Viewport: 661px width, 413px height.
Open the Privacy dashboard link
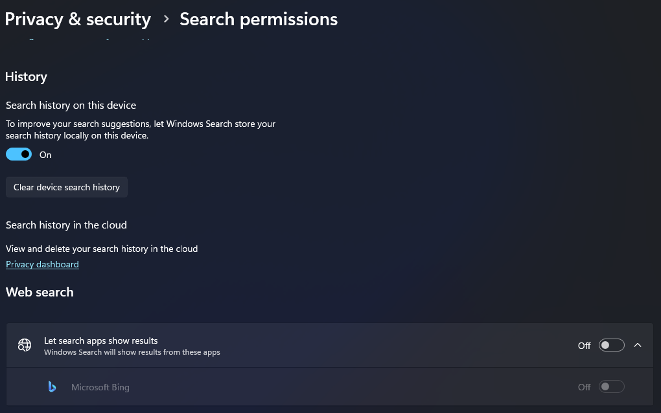coord(42,264)
